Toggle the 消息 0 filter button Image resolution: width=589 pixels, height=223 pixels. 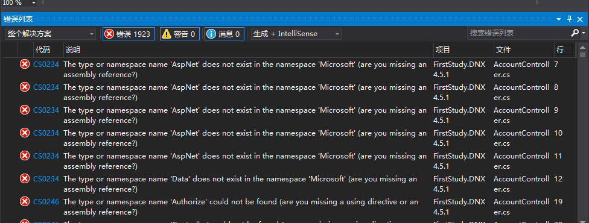pos(224,34)
